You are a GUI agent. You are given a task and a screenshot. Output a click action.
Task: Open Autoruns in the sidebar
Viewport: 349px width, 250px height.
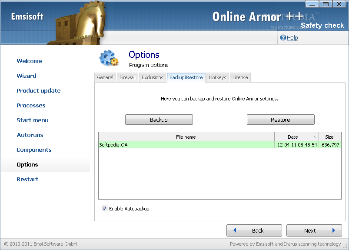(x=30, y=135)
